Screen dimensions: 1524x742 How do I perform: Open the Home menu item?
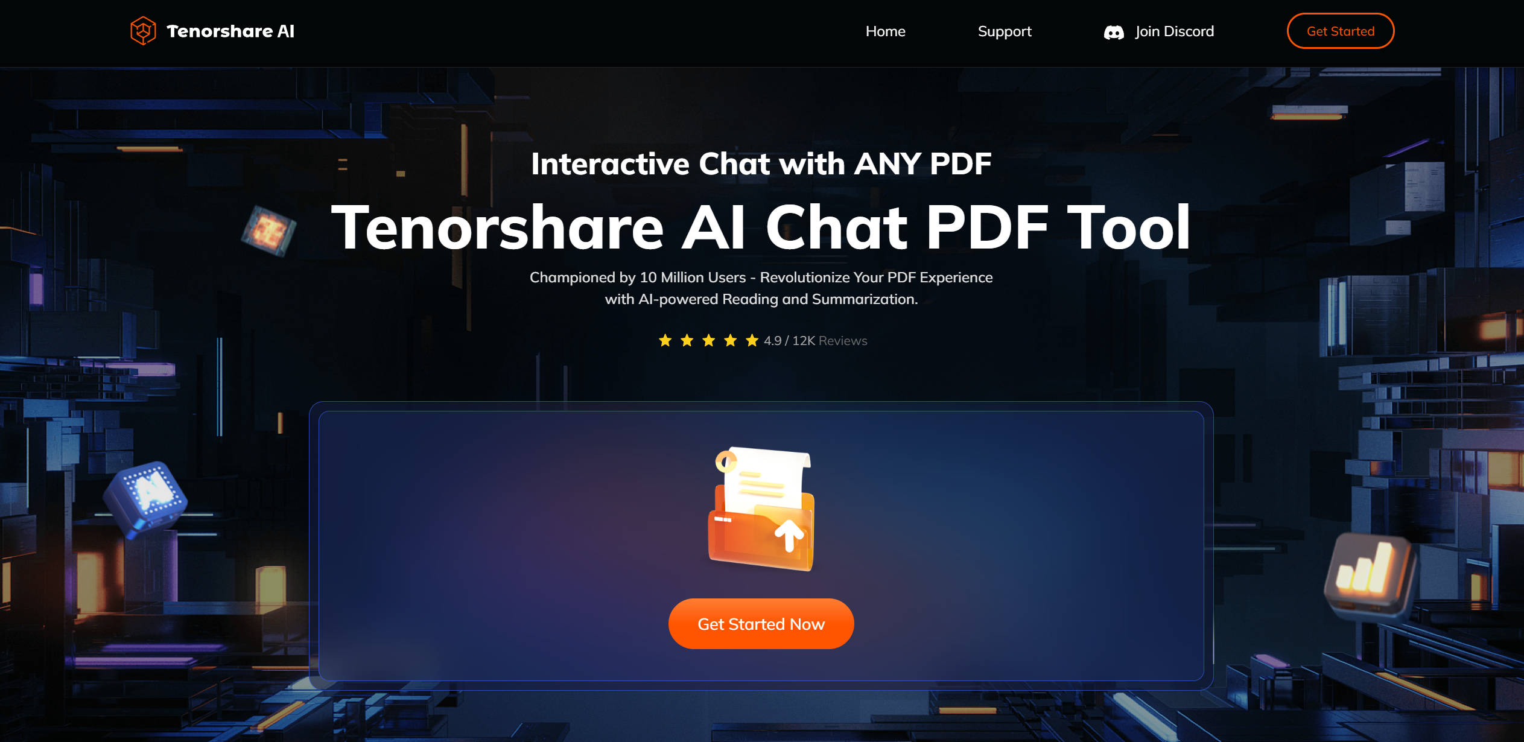coord(884,31)
